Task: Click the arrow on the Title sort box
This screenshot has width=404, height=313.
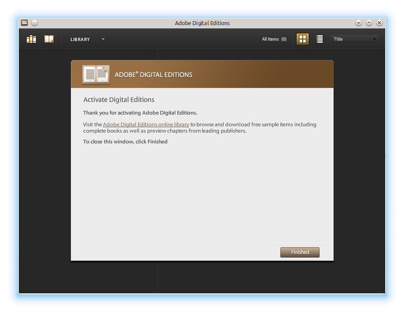Action: pos(374,39)
